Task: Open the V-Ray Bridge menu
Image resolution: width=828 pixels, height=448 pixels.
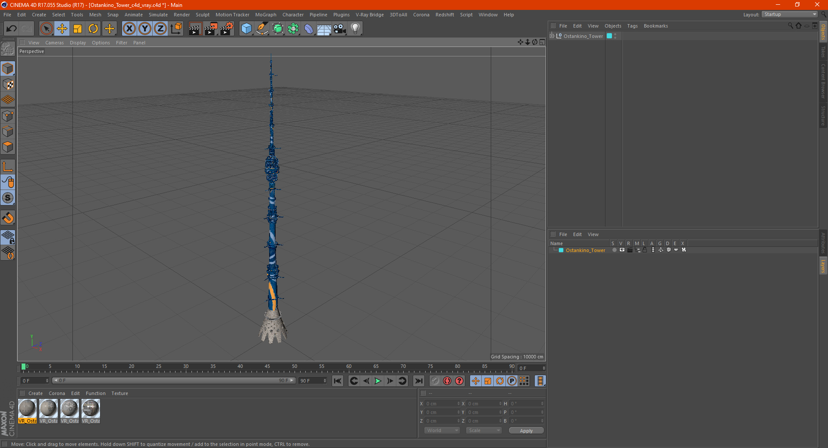Action: click(x=370, y=15)
